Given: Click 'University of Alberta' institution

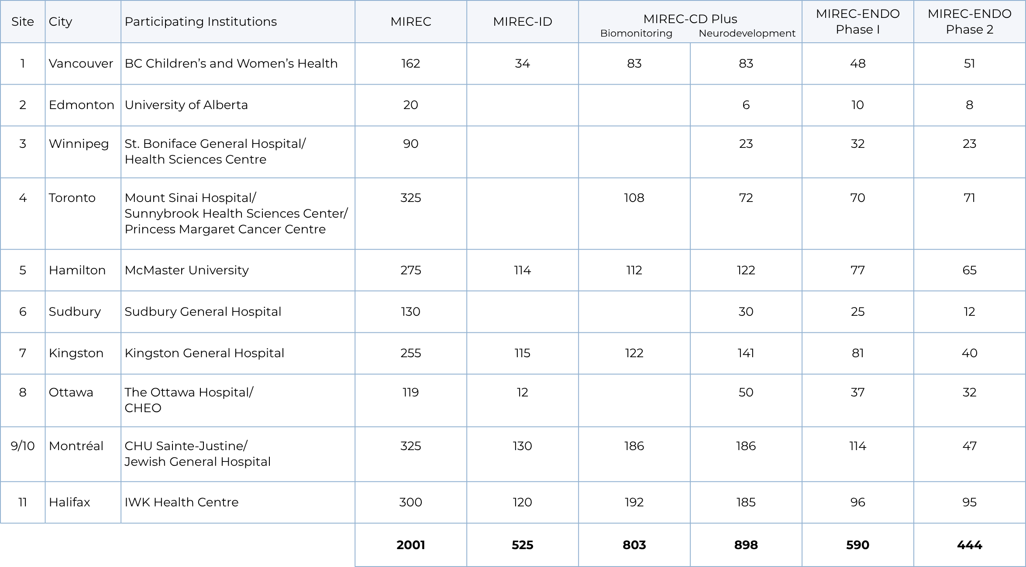Looking at the screenshot, I should pos(186,105).
